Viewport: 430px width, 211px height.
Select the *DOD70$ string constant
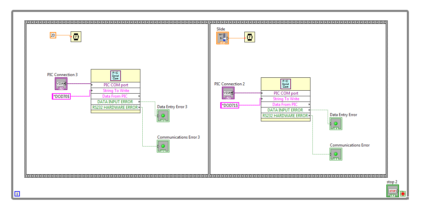coord(61,96)
